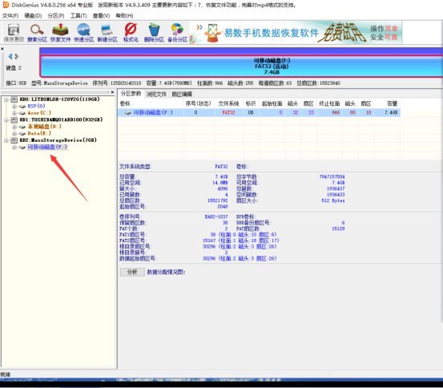Click the 序号(状态) column header
The width and height of the screenshot is (443, 388).
click(199, 103)
